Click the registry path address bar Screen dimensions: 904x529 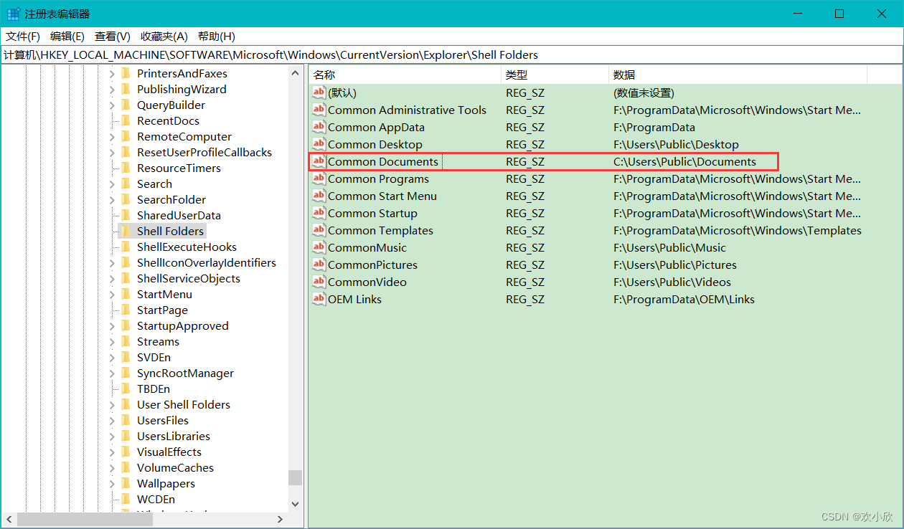click(x=452, y=54)
